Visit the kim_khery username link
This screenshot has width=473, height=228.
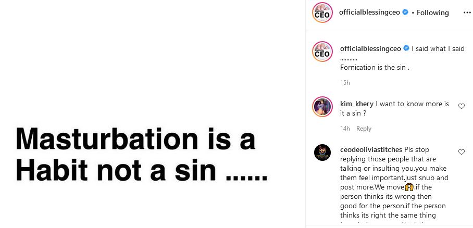[356, 104]
